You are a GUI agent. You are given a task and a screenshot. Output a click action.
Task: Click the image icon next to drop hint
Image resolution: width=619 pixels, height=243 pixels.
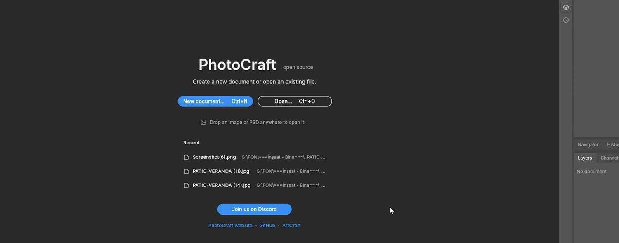(x=203, y=123)
